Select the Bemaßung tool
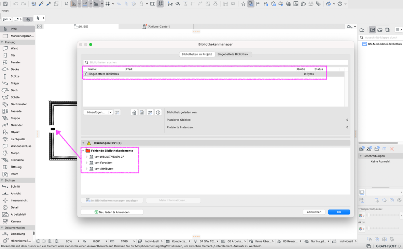Viewport: 403px width, 249px height. coord(17,234)
